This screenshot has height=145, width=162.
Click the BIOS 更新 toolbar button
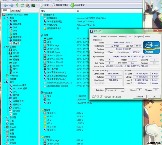77,5
